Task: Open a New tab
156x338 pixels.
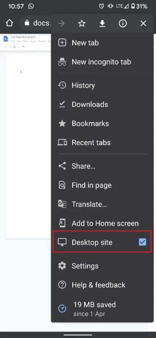Action: tap(102, 43)
